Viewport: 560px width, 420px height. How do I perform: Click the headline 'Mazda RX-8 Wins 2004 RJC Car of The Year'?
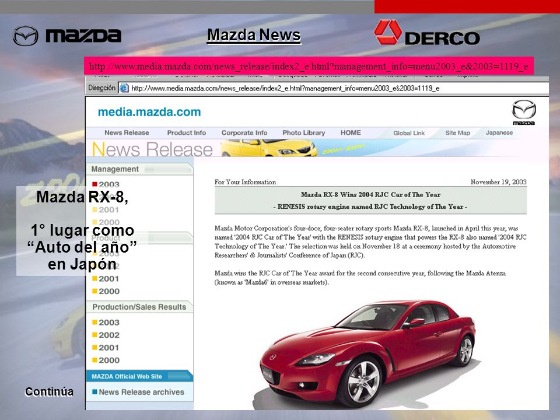point(370,195)
